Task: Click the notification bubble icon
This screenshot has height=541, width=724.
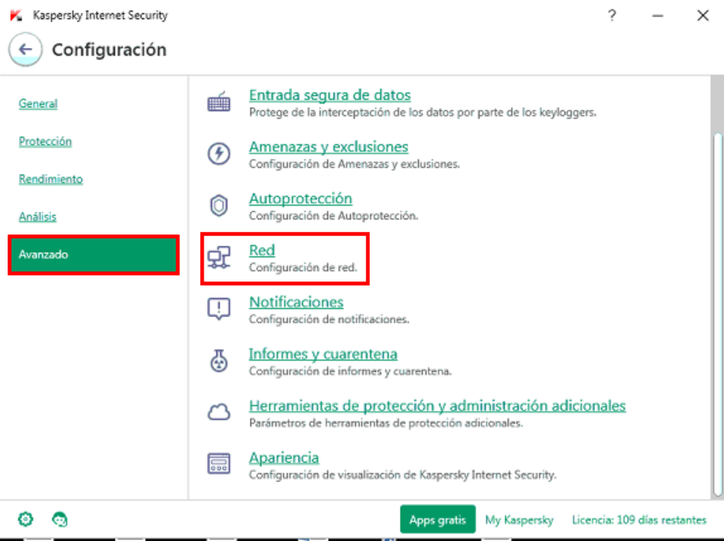Action: coord(219,309)
